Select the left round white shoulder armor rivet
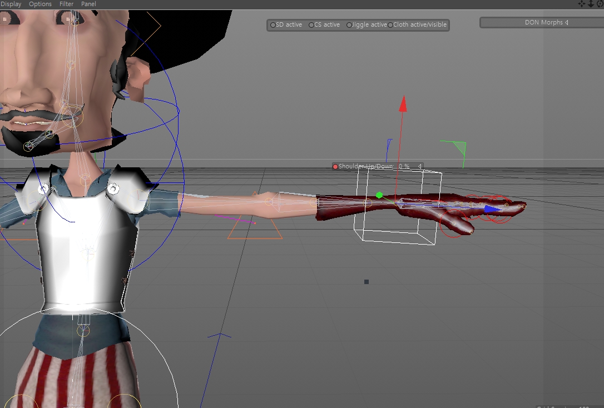The width and height of the screenshot is (604, 408). click(43, 188)
